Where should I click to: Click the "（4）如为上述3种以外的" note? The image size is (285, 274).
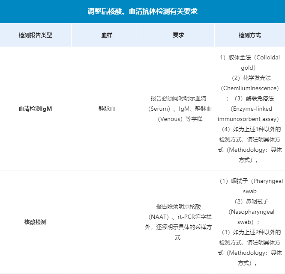(x=249, y=130)
